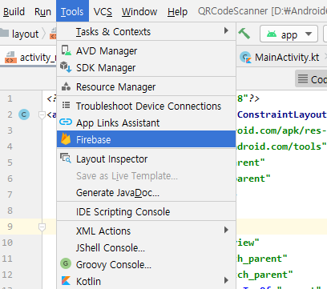Open the app run configuration dropdown
This screenshot has height=289, width=327.
[289, 34]
